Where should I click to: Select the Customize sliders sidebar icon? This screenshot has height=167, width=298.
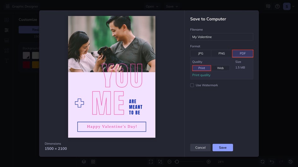click(x=7, y=30)
